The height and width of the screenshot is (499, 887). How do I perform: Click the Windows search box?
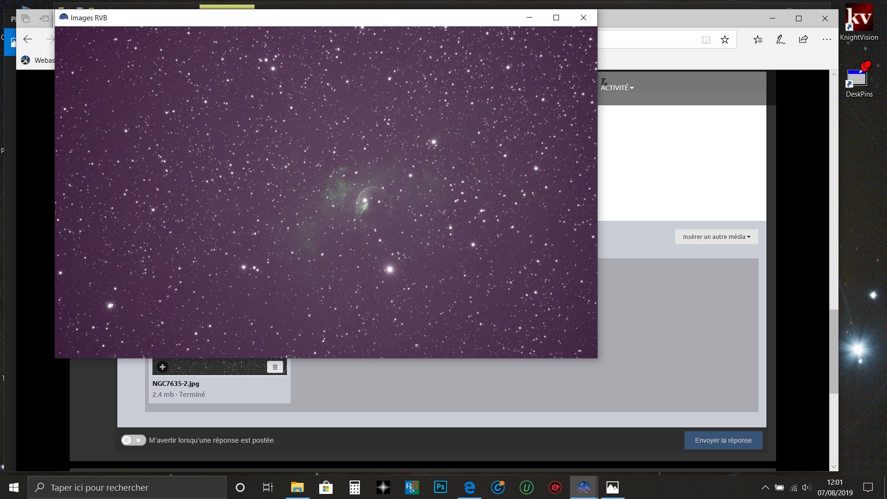pos(127,487)
